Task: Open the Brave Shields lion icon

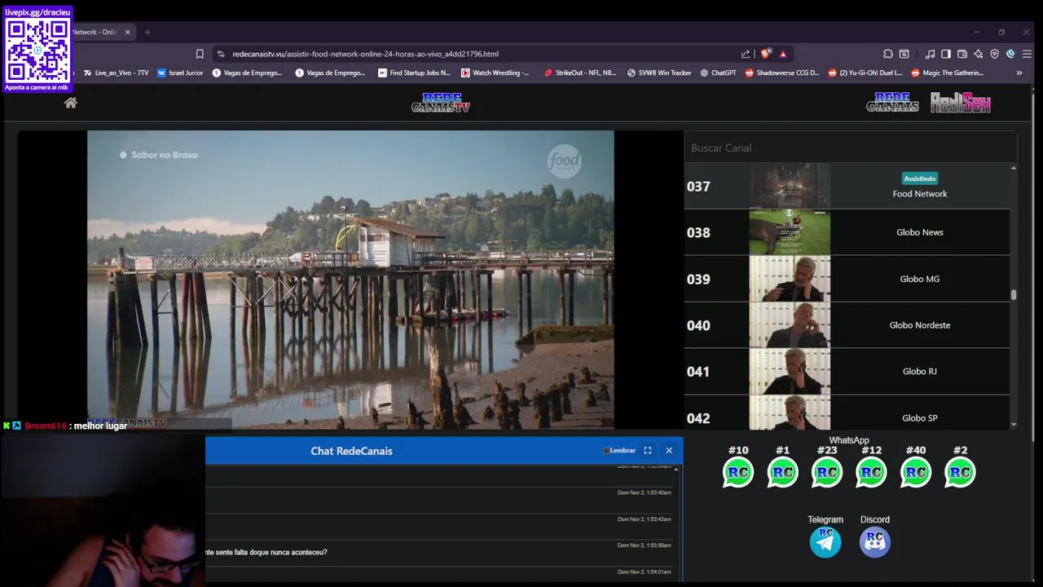Action: [x=765, y=54]
